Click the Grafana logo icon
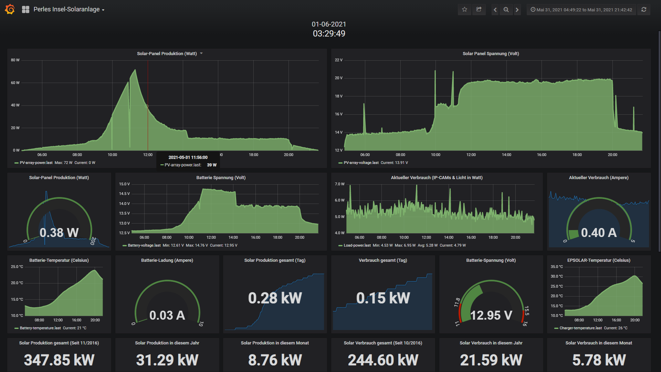This screenshot has width=661, height=372. coord(10,9)
